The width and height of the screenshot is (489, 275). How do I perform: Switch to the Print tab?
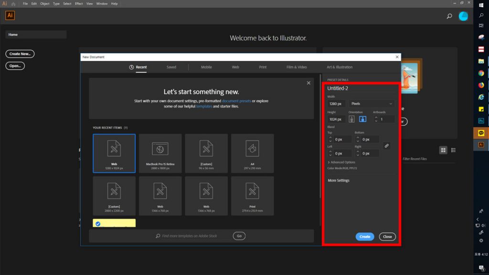tap(263, 67)
